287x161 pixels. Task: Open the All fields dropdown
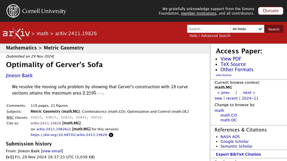pyautogui.click(x=247, y=29)
